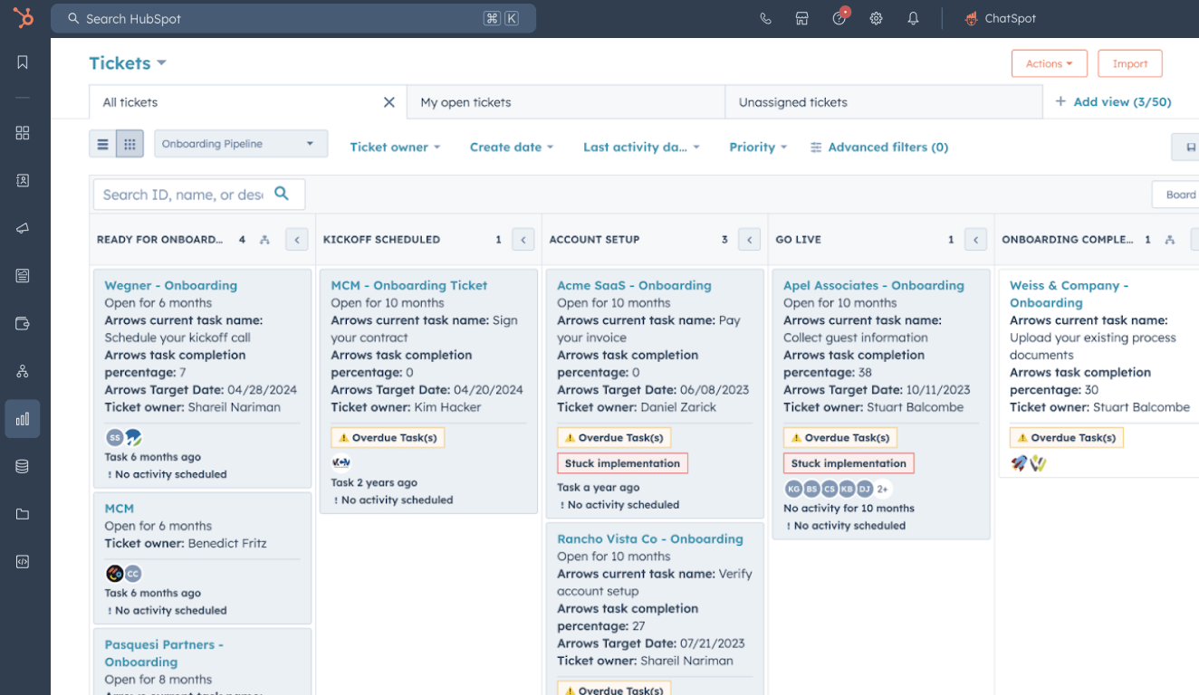Switch to Unassigned tickets tab
The width and height of the screenshot is (1199, 695).
(x=793, y=102)
